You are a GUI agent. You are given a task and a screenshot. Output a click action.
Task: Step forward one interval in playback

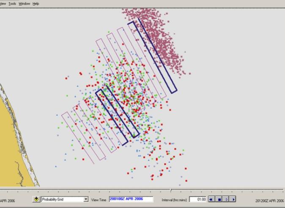[x=226, y=199]
